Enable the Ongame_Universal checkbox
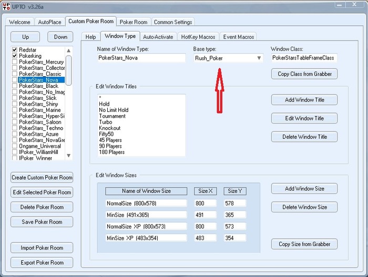The height and width of the screenshot is (277, 368). click(15, 146)
